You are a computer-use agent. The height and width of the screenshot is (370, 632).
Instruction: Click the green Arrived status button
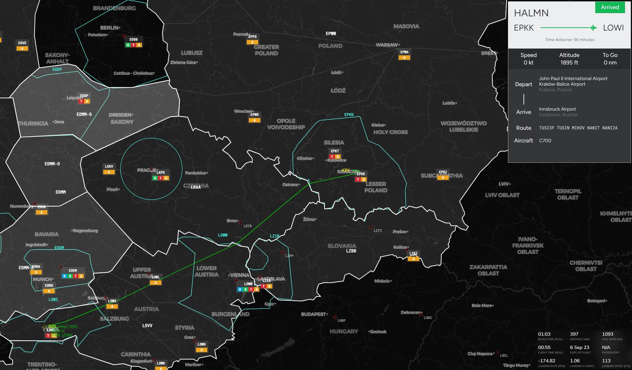click(610, 7)
